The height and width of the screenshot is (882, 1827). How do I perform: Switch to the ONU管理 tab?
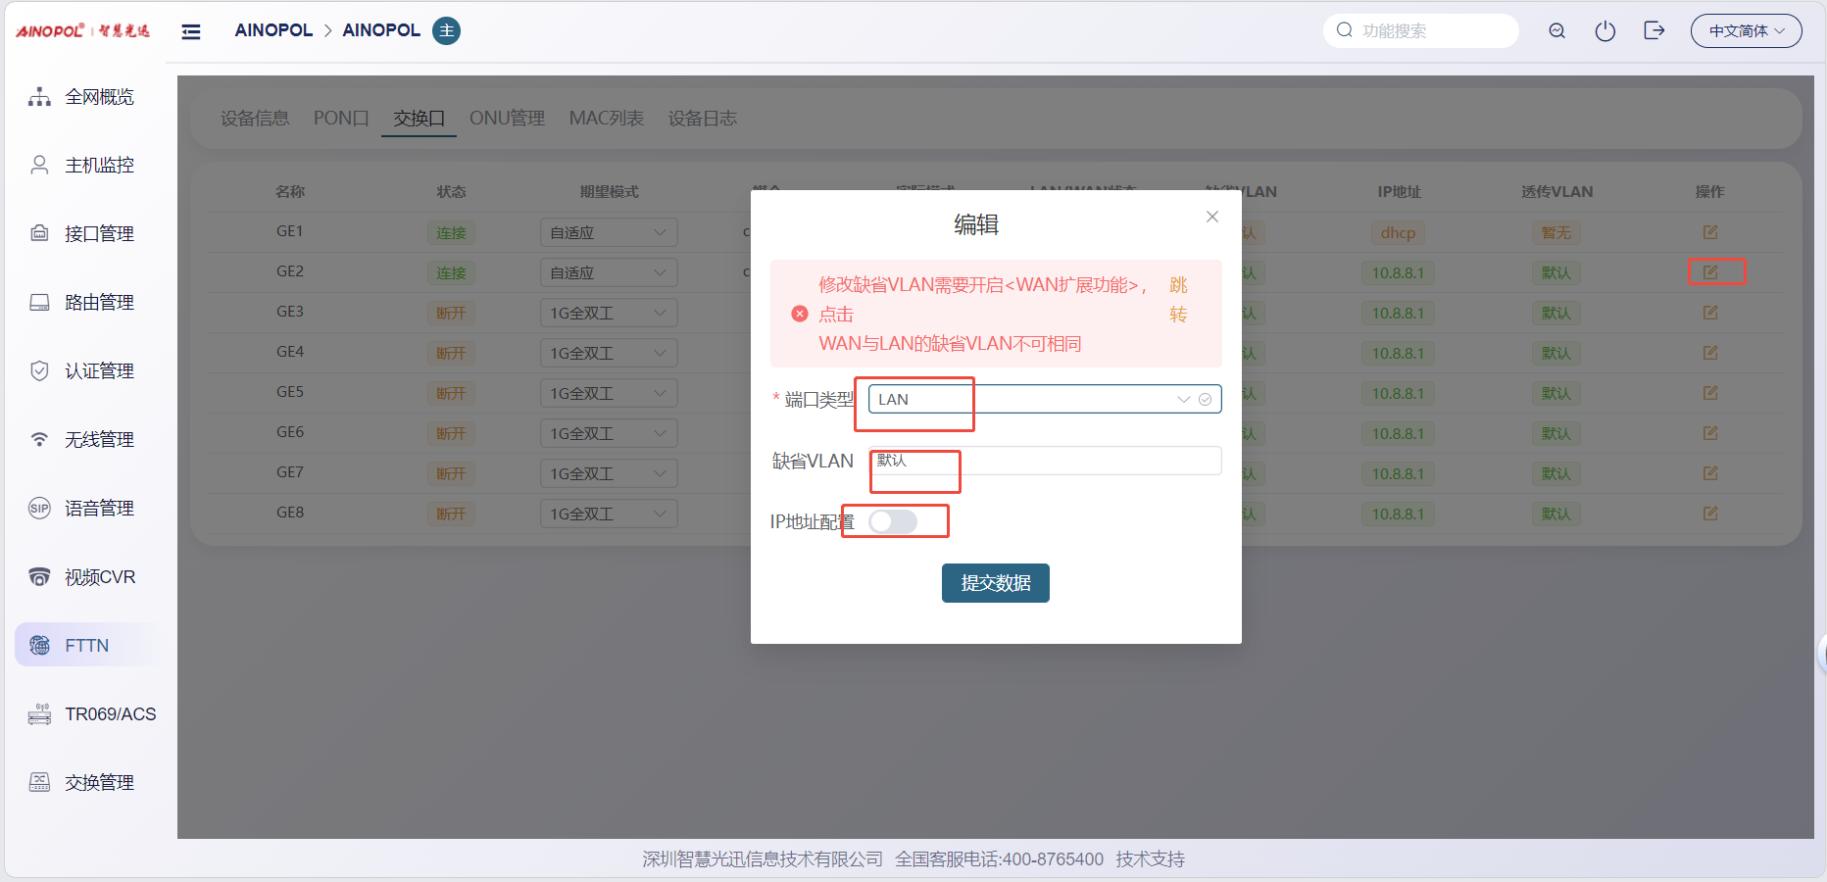tap(507, 119)
